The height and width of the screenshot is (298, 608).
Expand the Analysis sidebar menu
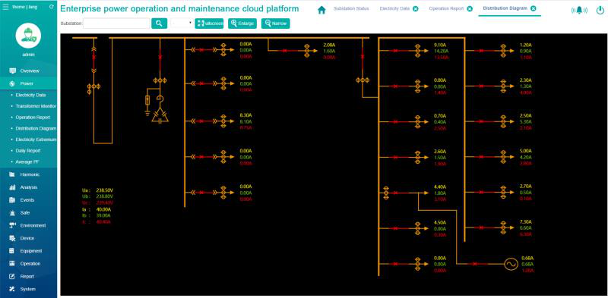[28, 187]
